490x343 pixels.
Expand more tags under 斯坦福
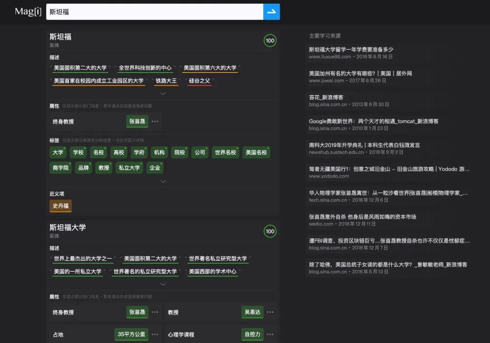163,181
